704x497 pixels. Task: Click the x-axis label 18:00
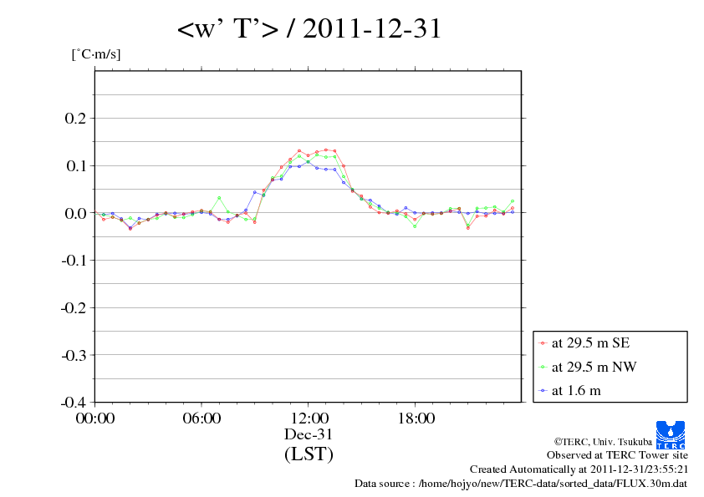(416, 418)
